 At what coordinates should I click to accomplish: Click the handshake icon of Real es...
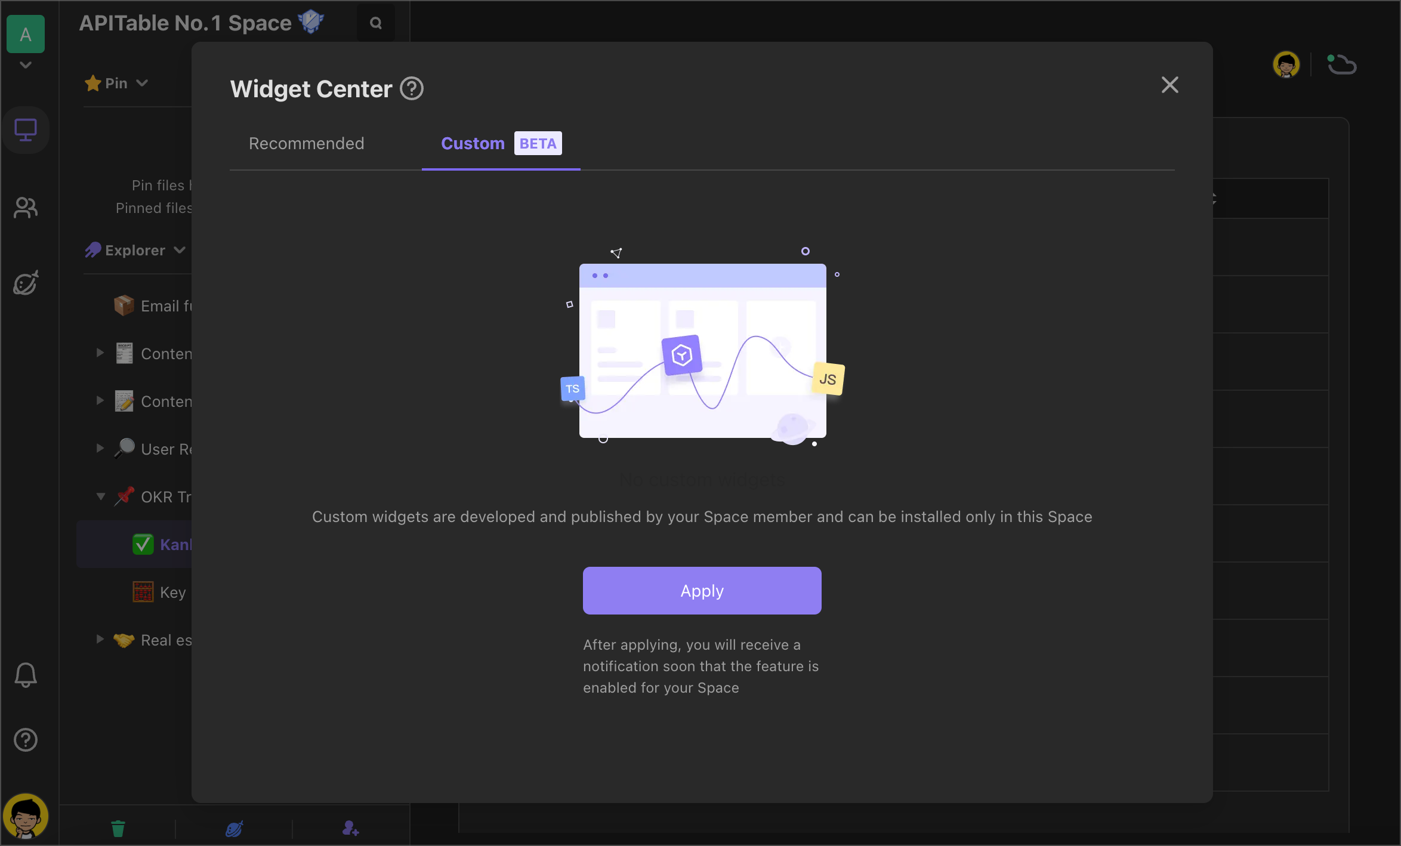click(124, 640)
